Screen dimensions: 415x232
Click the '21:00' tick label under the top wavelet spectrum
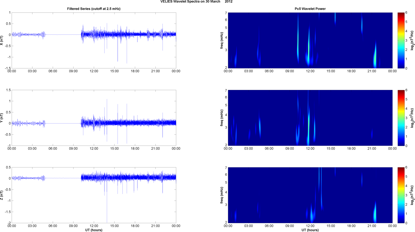click(x=372, y=71)
